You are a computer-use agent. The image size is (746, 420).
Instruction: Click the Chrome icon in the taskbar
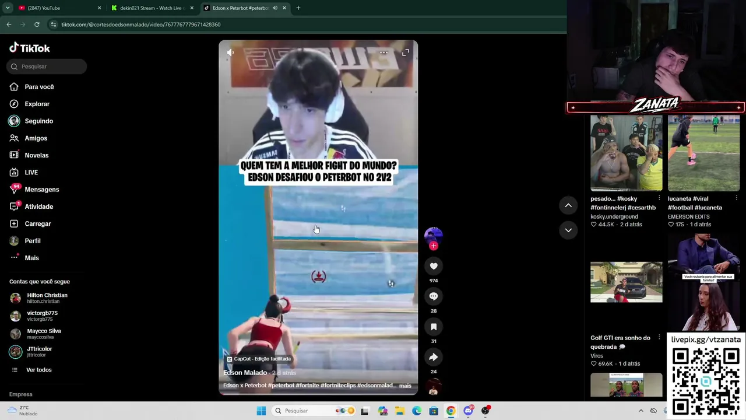tap(451, 411)
